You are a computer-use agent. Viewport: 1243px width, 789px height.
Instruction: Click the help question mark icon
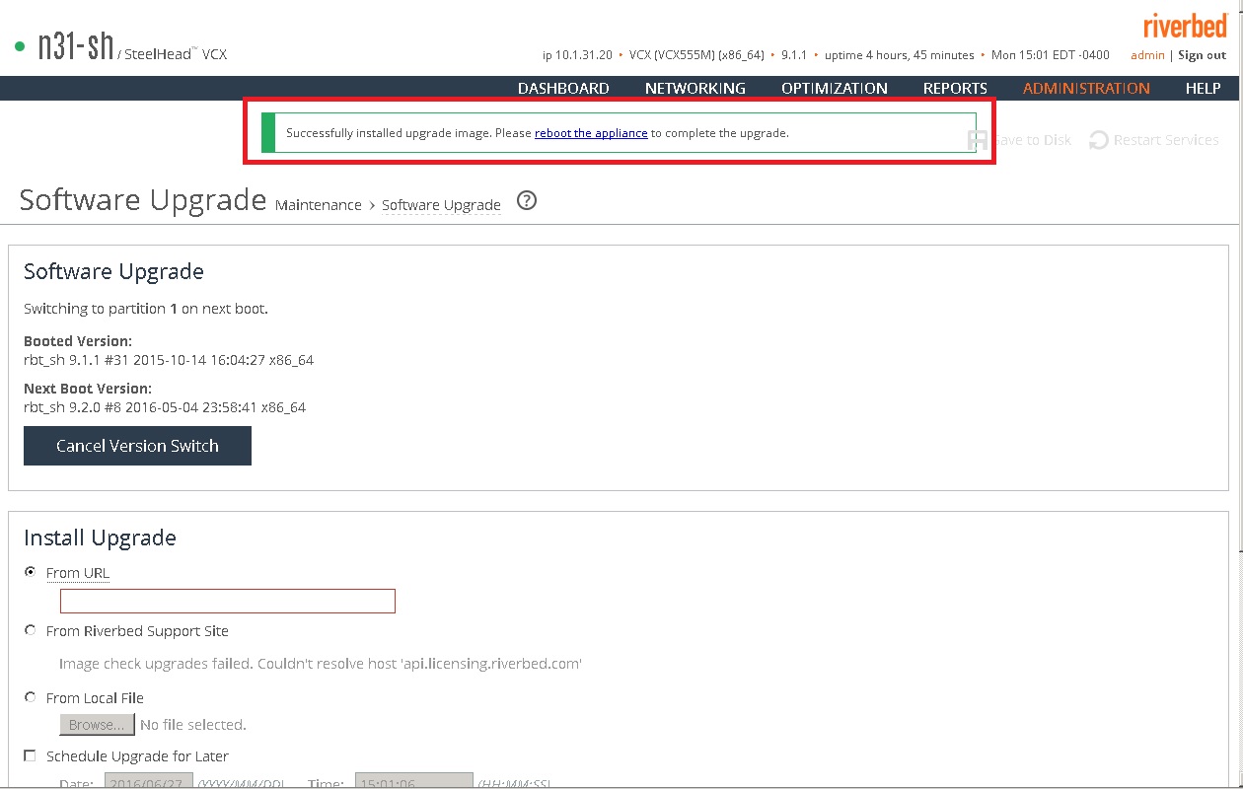[x=527, y=201]
